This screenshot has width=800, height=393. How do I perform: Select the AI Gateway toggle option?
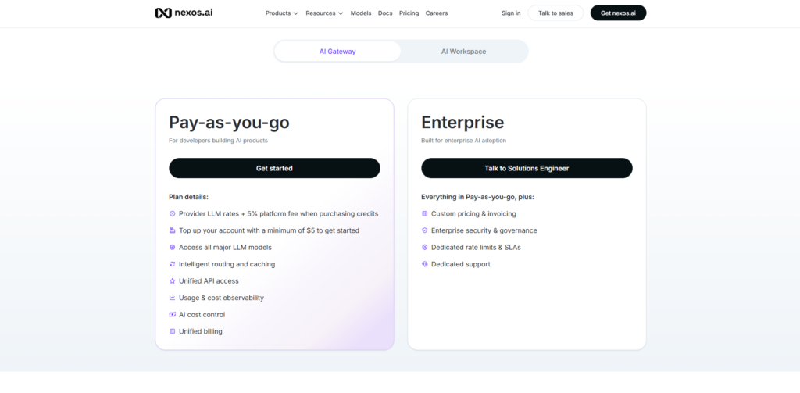pos(337,52)
